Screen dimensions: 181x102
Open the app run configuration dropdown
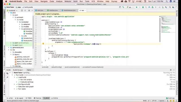point(130,7)
